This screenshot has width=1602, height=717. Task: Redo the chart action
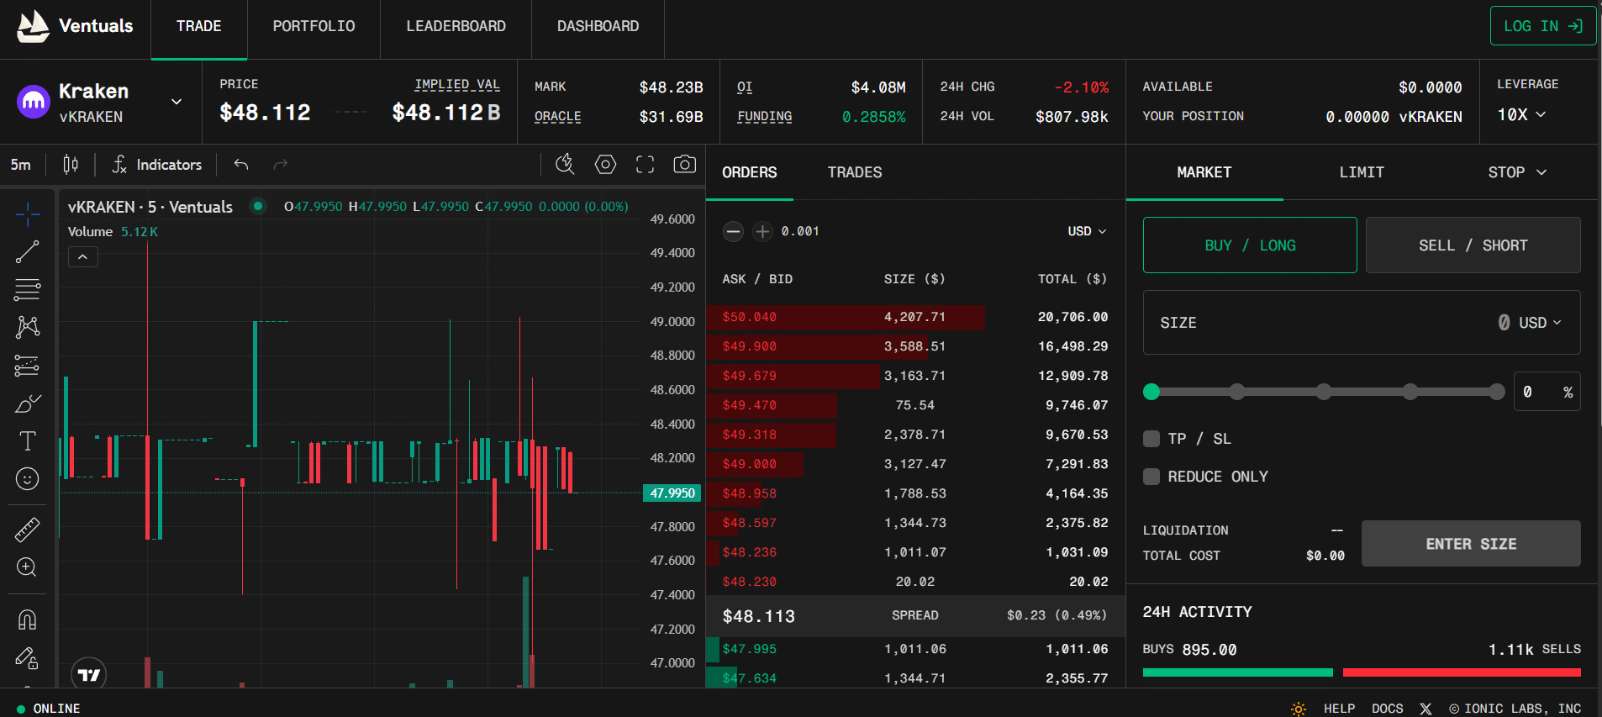coord(281,165)
